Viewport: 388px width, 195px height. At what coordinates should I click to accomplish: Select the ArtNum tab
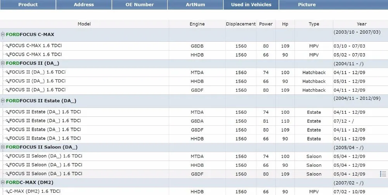196,5
